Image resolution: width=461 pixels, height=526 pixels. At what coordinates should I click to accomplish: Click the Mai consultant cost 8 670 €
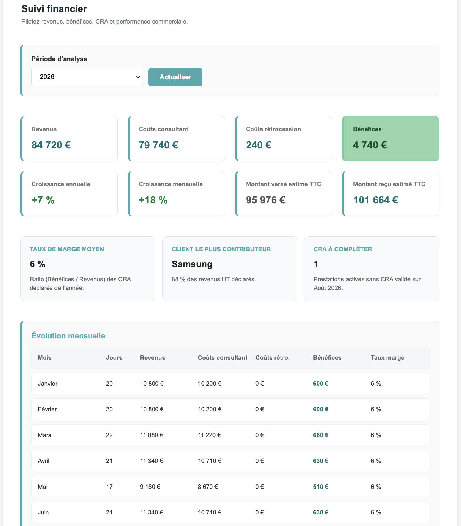(208, 487)
